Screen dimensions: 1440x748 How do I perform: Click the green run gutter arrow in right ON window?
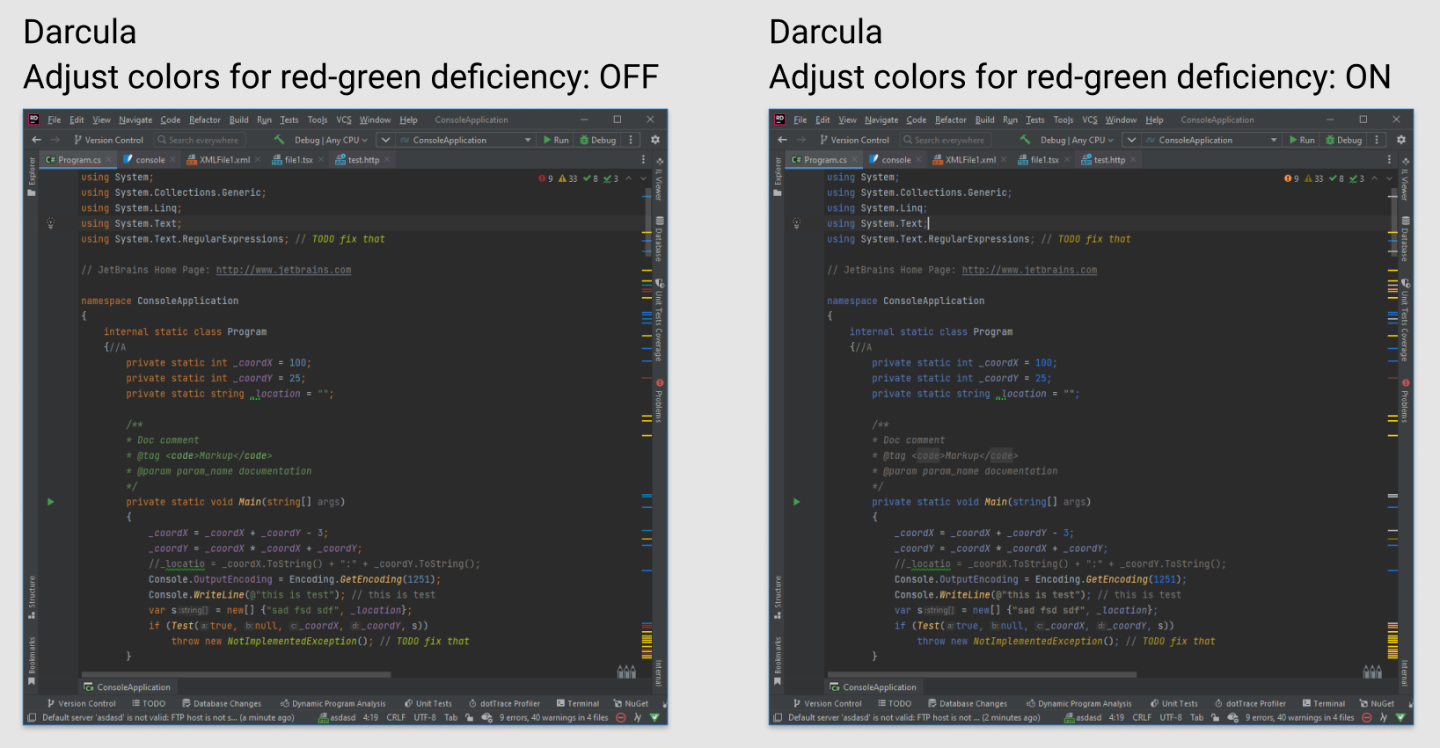(x=796, y=502)
